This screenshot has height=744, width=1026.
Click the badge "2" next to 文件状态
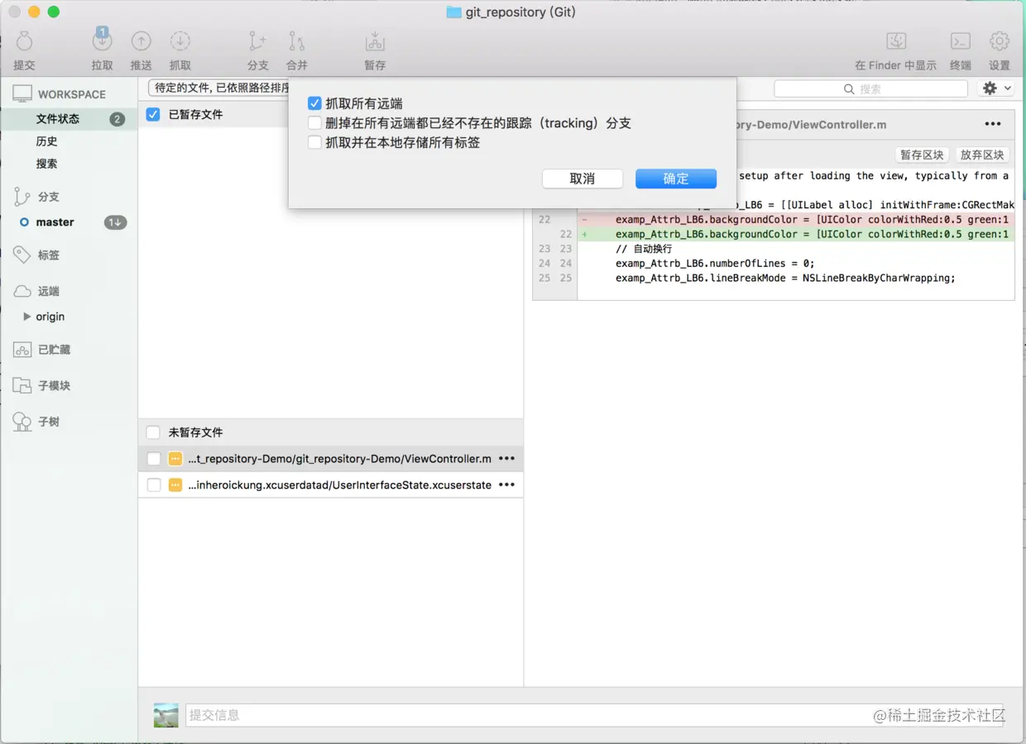pos(117,119)
